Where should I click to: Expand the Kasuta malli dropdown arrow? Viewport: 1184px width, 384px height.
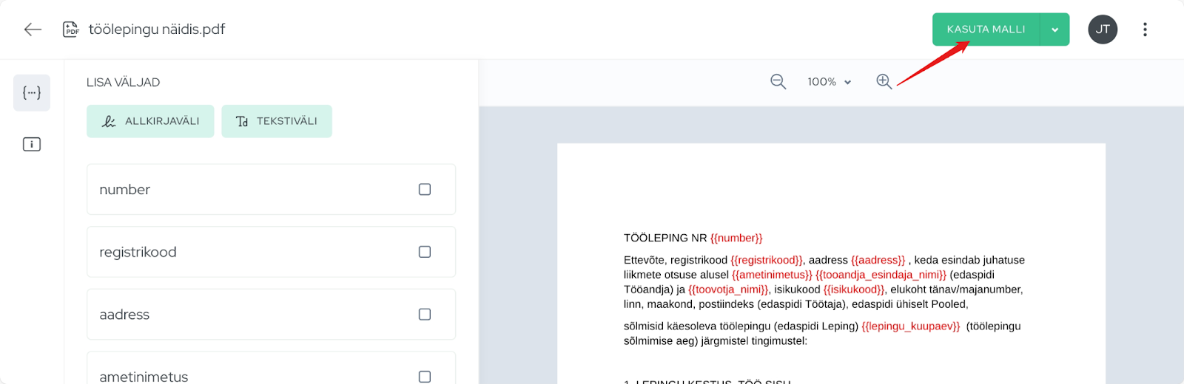[x=1054, y=30]
